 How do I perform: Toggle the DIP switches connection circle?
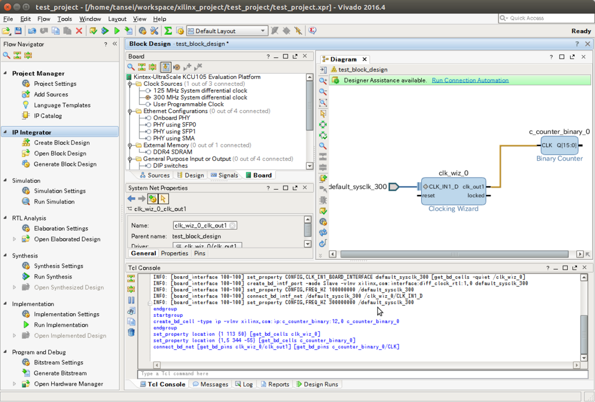click(x=149, y=166)
